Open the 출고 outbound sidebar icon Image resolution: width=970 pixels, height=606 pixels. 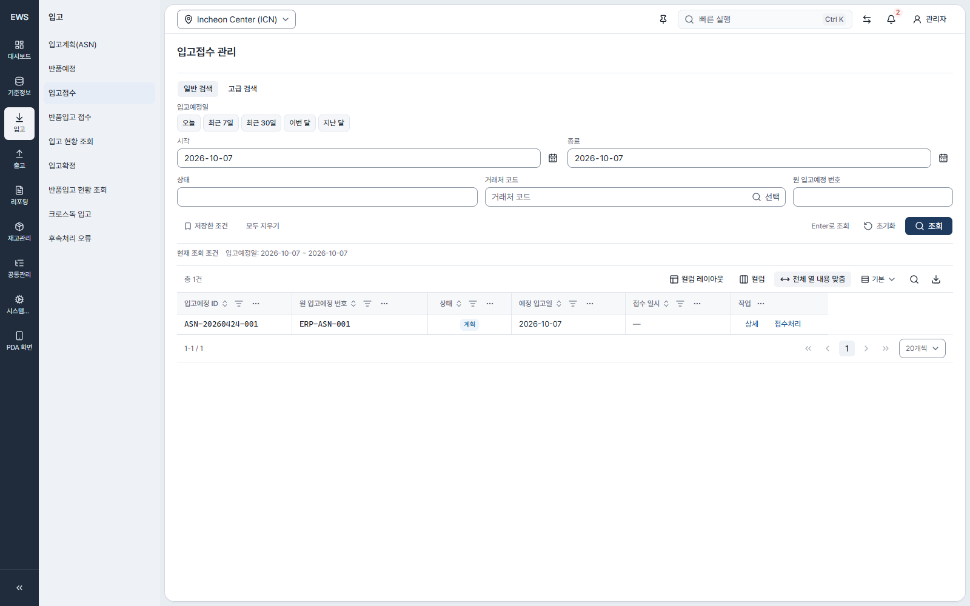tap(19, 159)
